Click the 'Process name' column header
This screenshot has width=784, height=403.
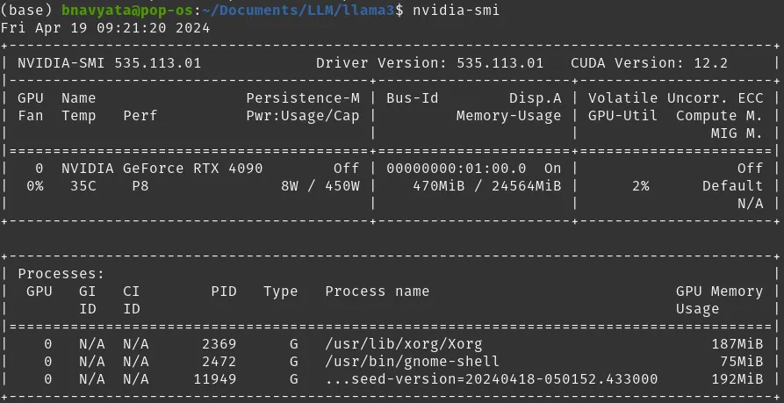point(377,291)
